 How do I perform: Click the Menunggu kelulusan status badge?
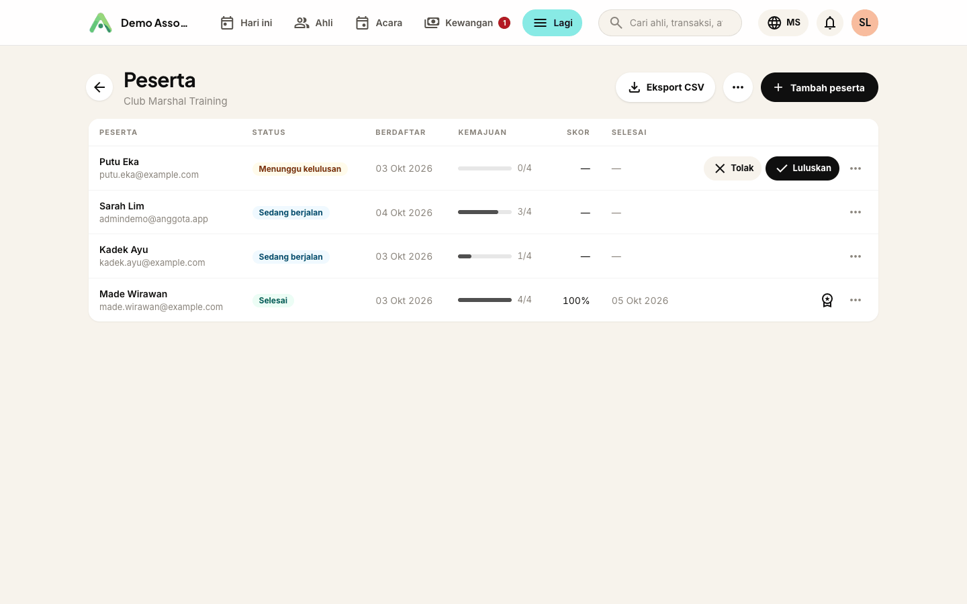click(300, 169)
